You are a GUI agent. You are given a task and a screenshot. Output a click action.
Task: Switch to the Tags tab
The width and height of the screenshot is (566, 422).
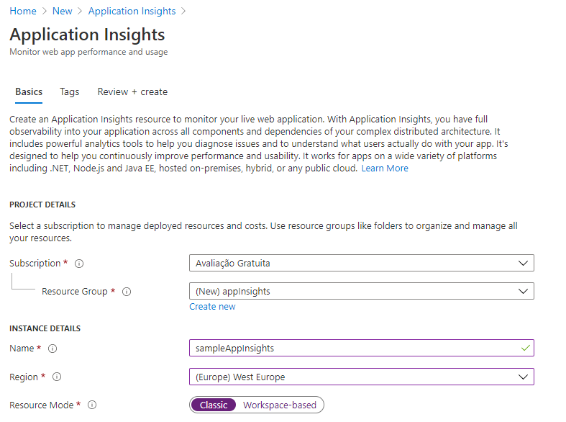point(70,92)
